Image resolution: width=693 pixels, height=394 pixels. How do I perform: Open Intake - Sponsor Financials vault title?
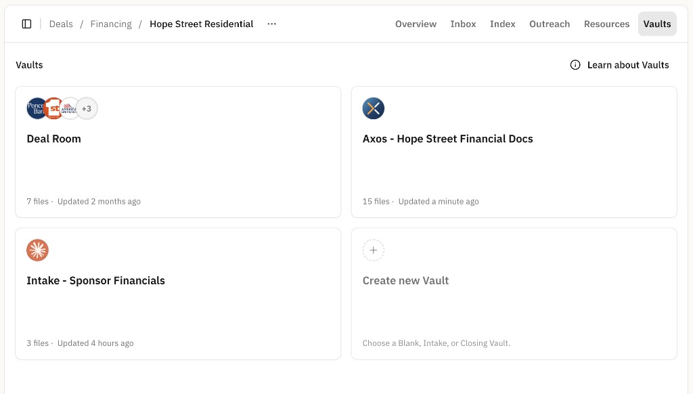96,281
